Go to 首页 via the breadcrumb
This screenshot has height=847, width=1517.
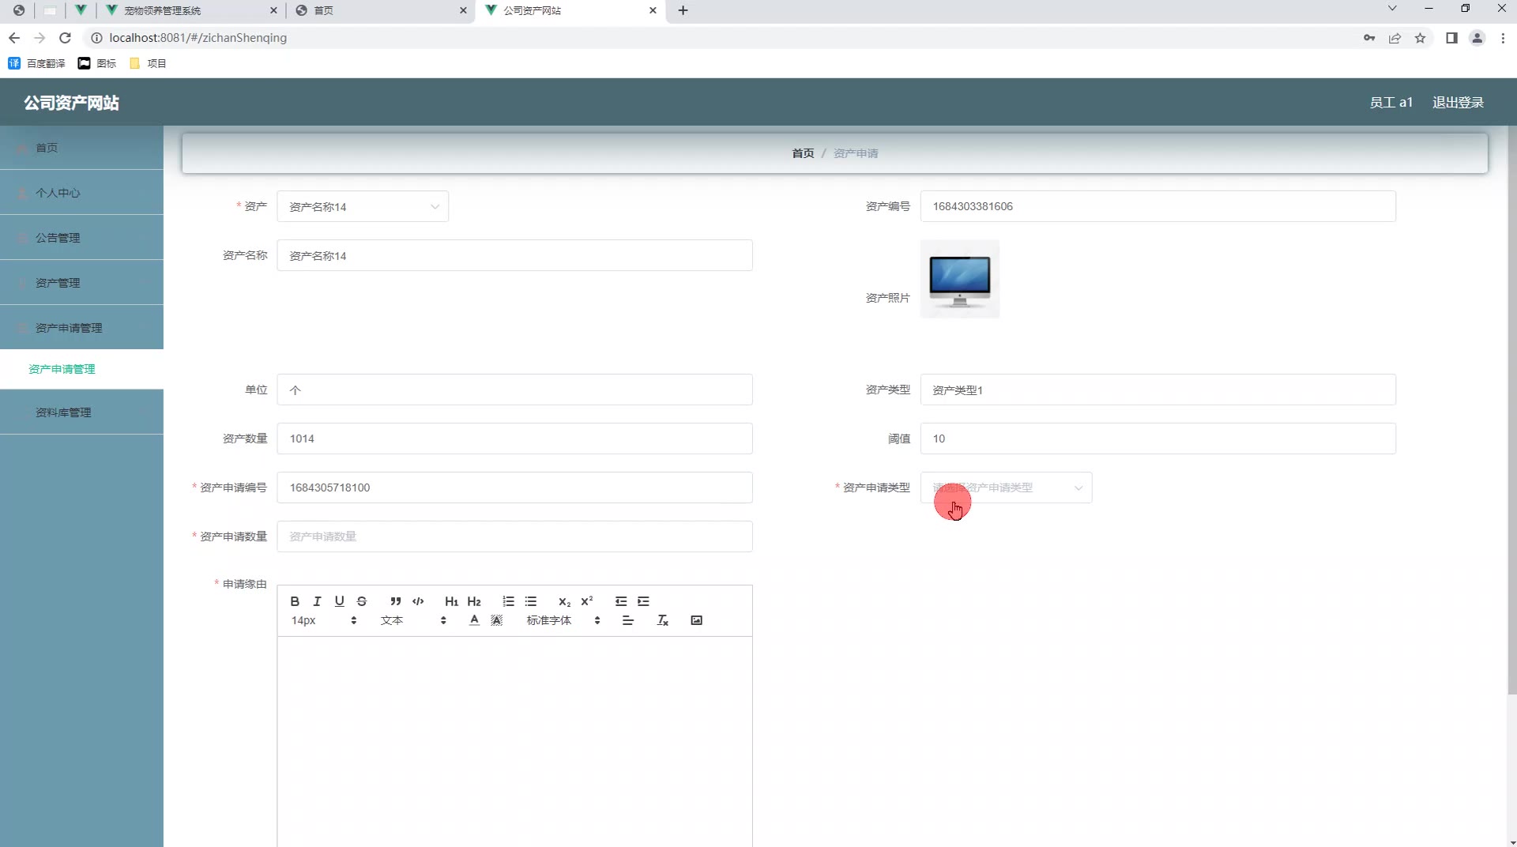coord(803,153)
